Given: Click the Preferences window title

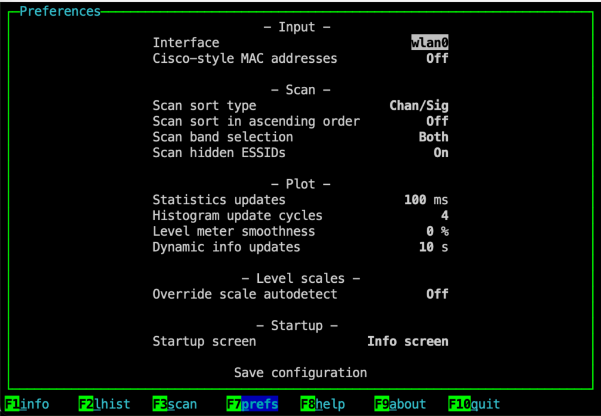Looking at the screenshot, I should point(60,11).
